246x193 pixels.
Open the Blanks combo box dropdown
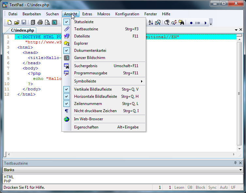pos(240,170)
